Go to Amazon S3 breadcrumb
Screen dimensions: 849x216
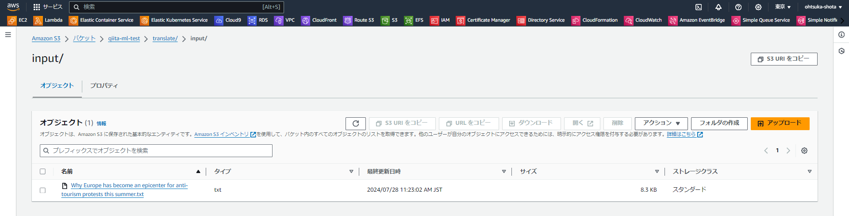pos(46,39)
